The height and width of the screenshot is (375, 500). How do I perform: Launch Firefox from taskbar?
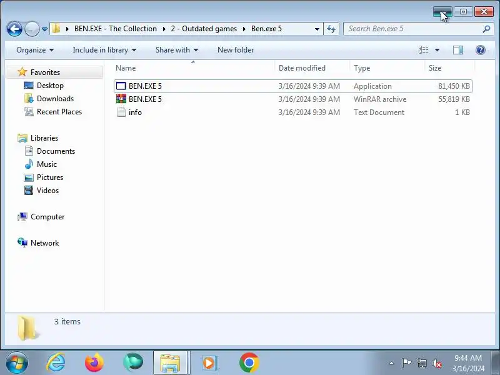[94, 362]
